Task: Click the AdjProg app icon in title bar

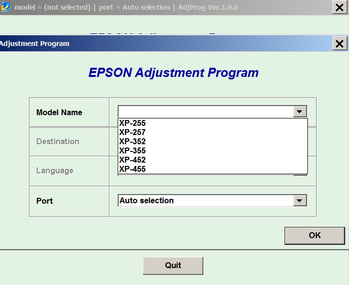Action: (x=6, y=7)
